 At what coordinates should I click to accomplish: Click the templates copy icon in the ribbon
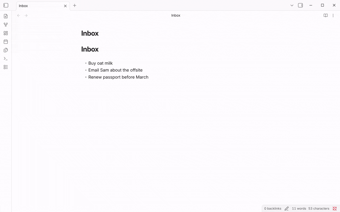pos(6,50)
